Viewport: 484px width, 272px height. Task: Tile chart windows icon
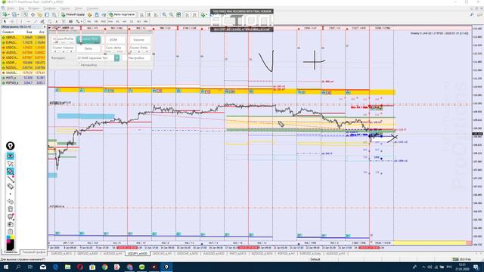tap(178, 14)
